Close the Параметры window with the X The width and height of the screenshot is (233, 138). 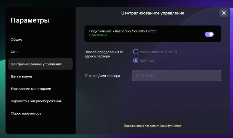coord(224,13)
